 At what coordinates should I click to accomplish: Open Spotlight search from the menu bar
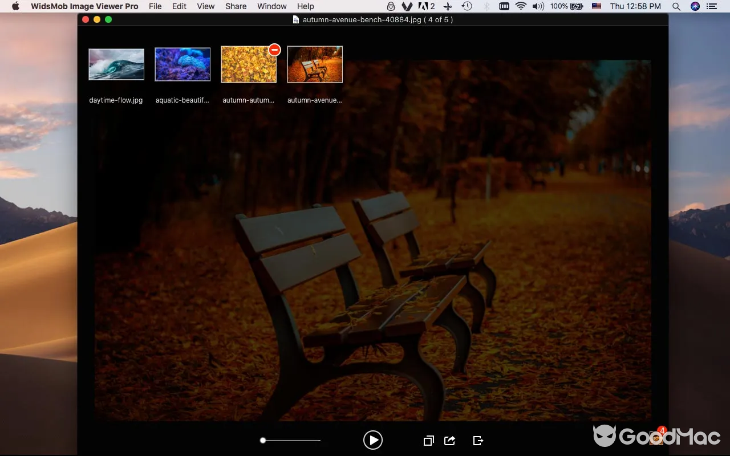[676, 6]
